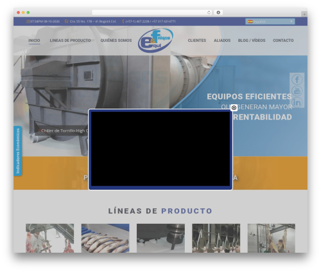Open the CONTACTO menu item
Viewport: 321px width, 272px height.
(x=283, y=41)
